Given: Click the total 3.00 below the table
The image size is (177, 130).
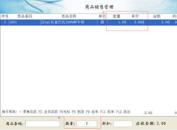Looking at the screenshot, I should [148, 113].
